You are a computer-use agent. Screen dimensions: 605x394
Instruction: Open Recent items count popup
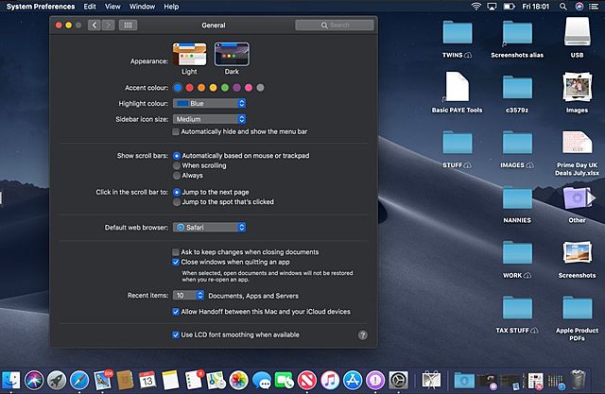188,296
